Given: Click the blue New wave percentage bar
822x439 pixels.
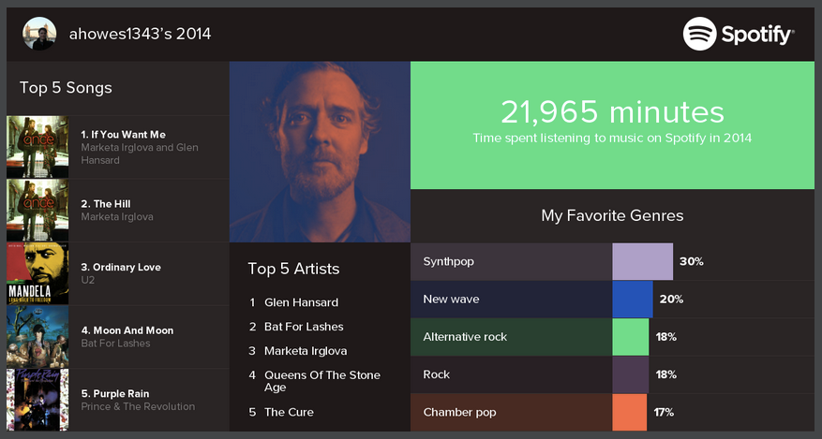Looking at the screenshot, I should tap(633, 300).
